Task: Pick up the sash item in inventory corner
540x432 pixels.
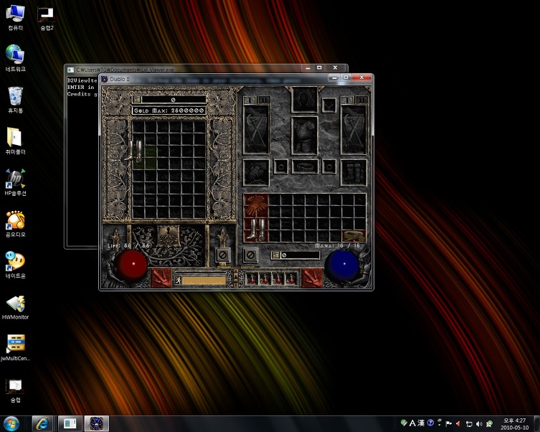Action: (x=354, y=236)
